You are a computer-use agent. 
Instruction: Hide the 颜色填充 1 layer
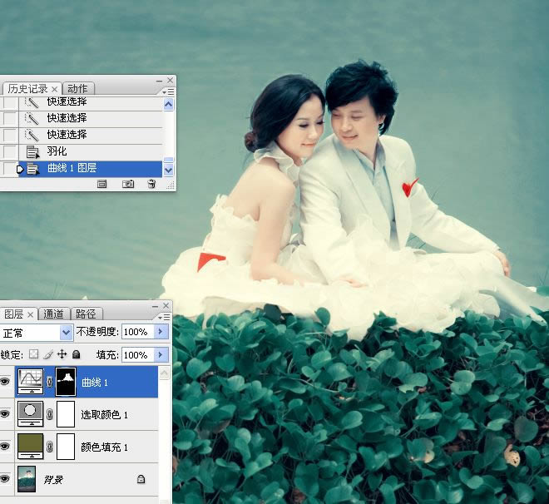click(x=6, y=447)
